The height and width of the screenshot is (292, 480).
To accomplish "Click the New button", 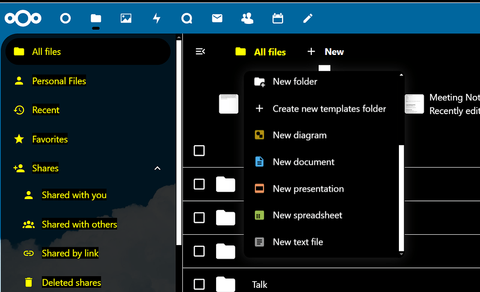I will (325, 52).
